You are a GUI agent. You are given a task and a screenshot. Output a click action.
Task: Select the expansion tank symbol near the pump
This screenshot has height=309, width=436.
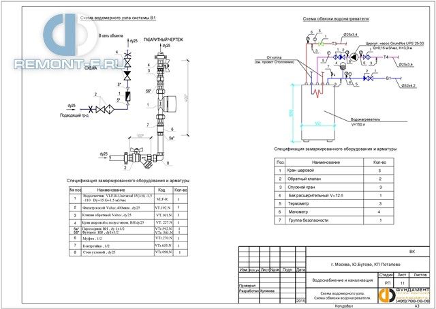point(342,66)
